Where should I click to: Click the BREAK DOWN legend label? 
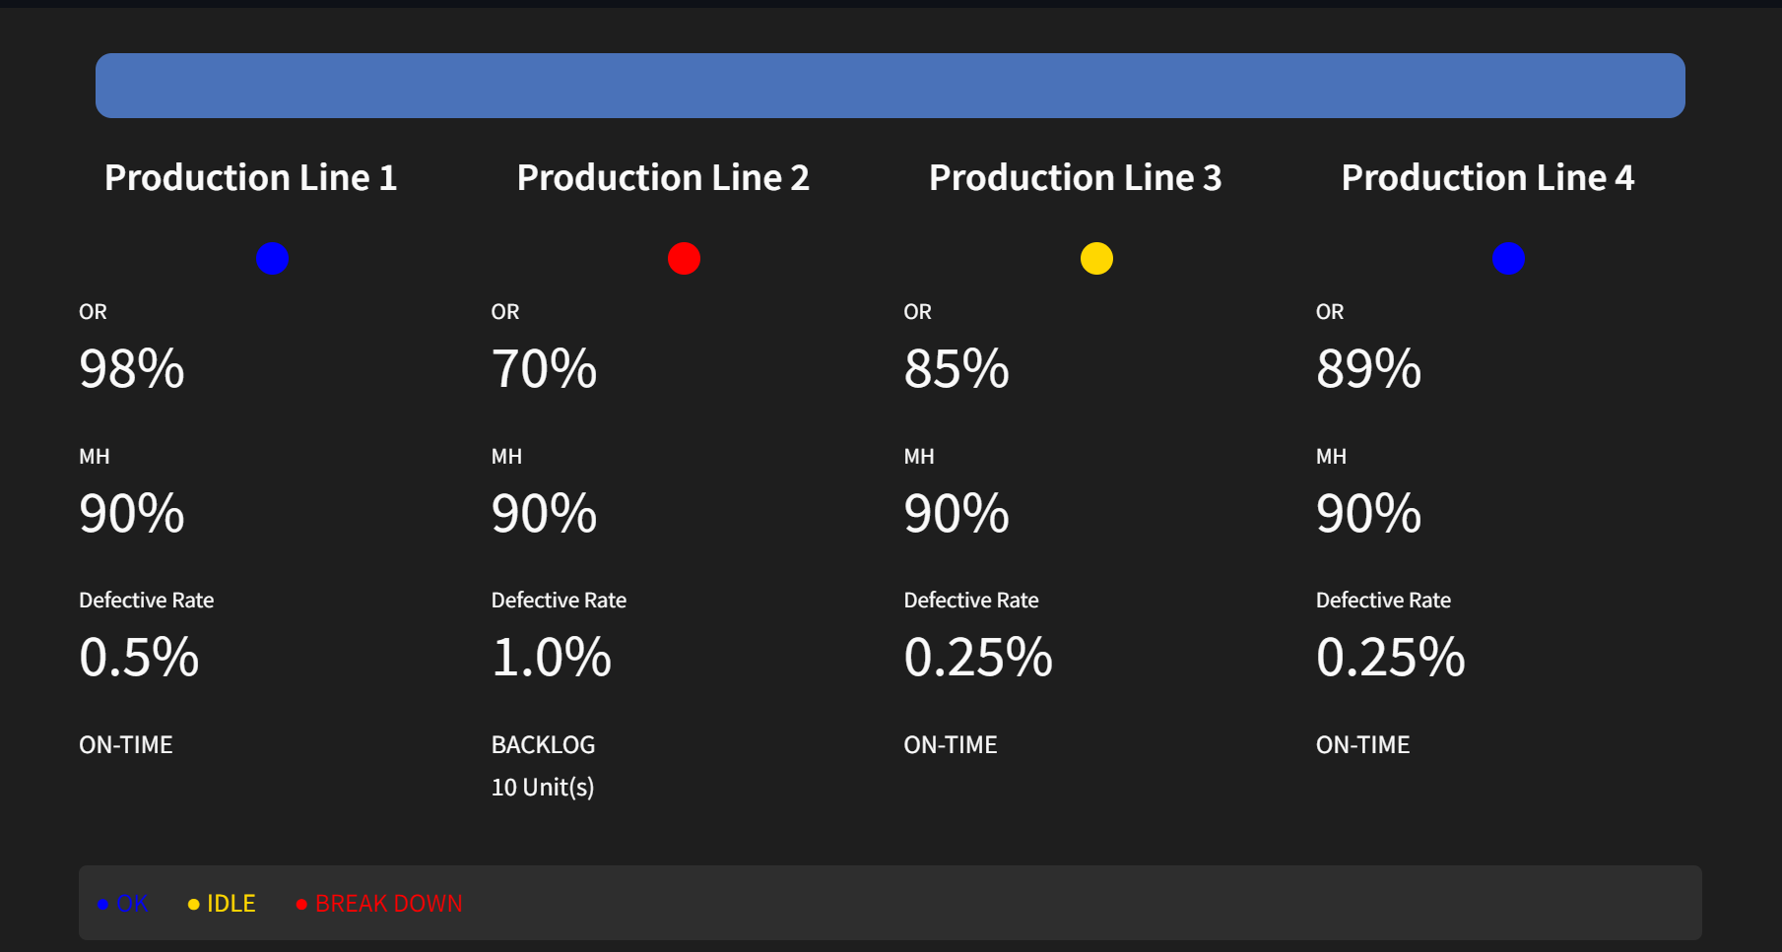[388, 904]
